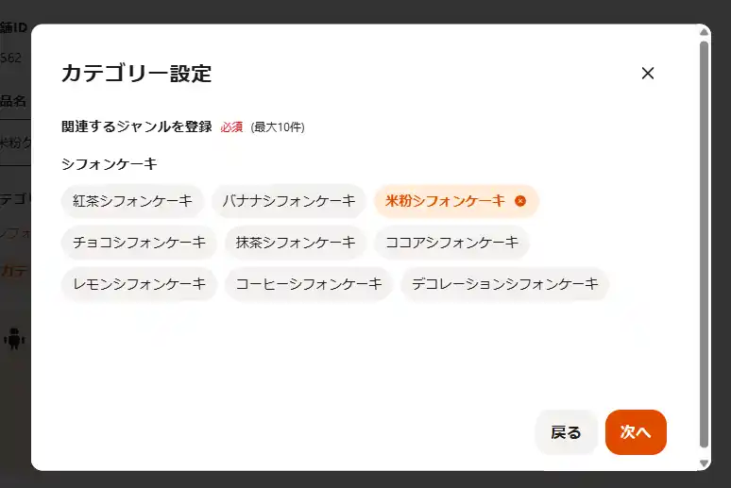Click the シフォンケーキ category heading
Image resolution: width=731 pixels, height=488 pixels.
click(x=109, y=163)
